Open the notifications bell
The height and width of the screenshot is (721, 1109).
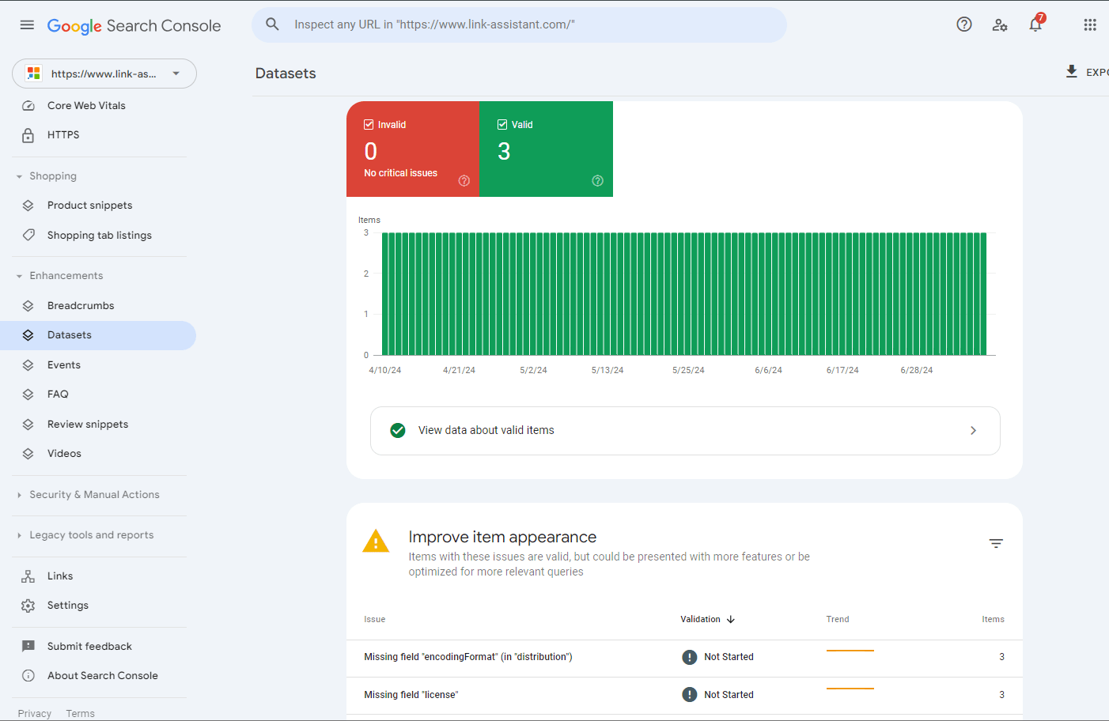1035,25
